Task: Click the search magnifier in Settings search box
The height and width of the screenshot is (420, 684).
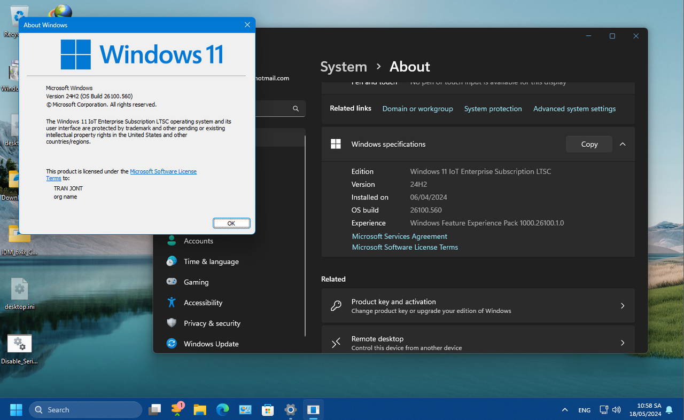Action: [296, 108]
